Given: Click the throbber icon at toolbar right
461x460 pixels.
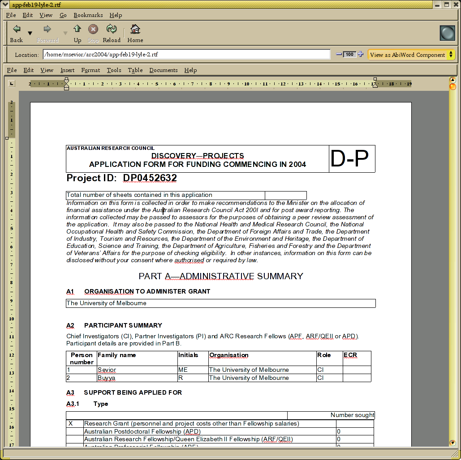Looking at the screenshot, I should coord(447,33).
